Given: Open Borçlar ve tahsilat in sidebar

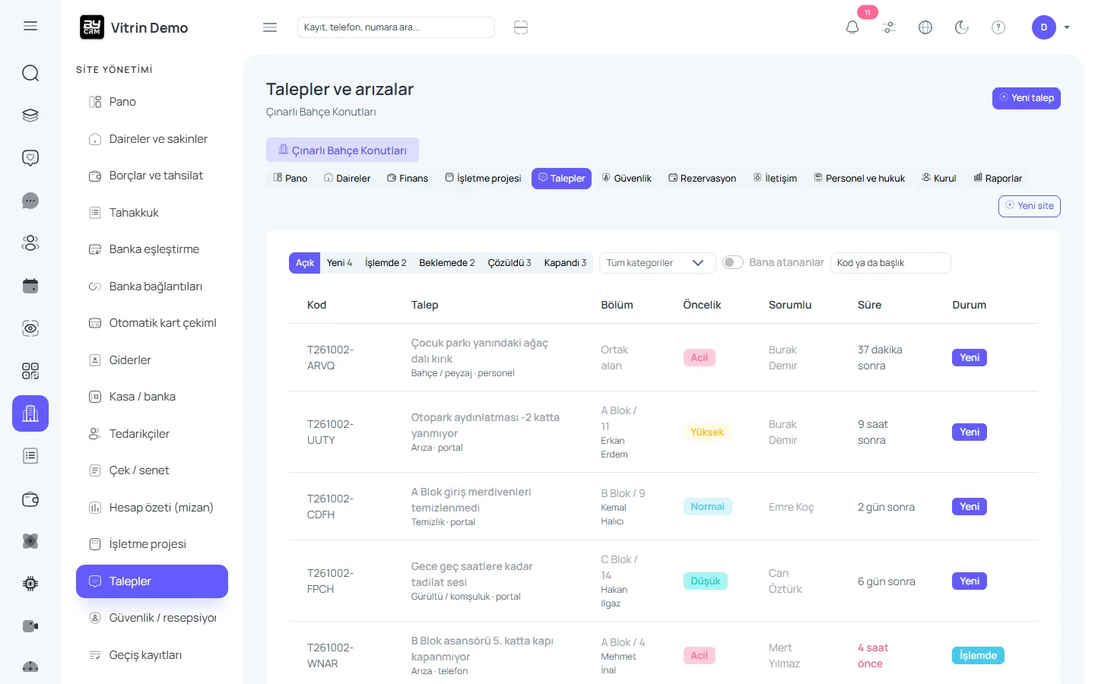Looking at the screenshot, I should pyautogui.click(x=152, y=176).
